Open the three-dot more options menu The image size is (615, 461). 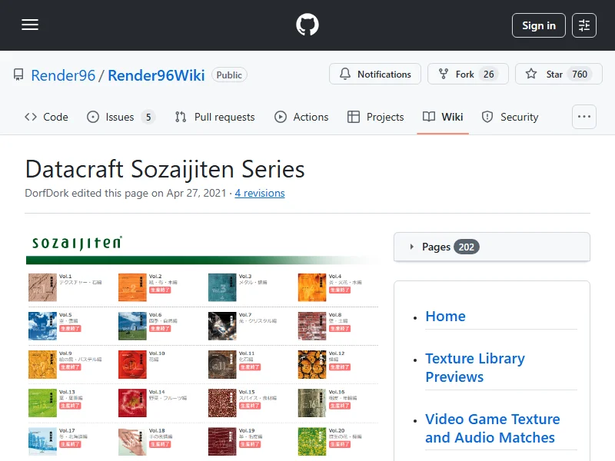[584, 117]
